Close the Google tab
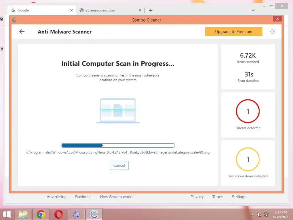293x220 pixels. point(71,10)
